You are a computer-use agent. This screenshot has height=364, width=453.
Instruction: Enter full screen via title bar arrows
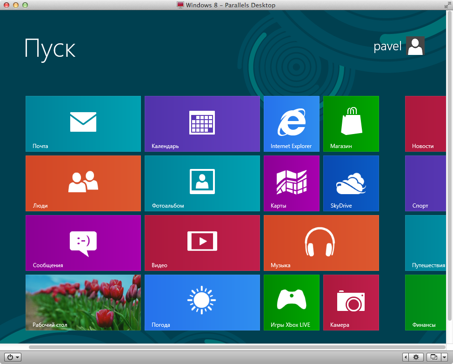pos(447,5)
